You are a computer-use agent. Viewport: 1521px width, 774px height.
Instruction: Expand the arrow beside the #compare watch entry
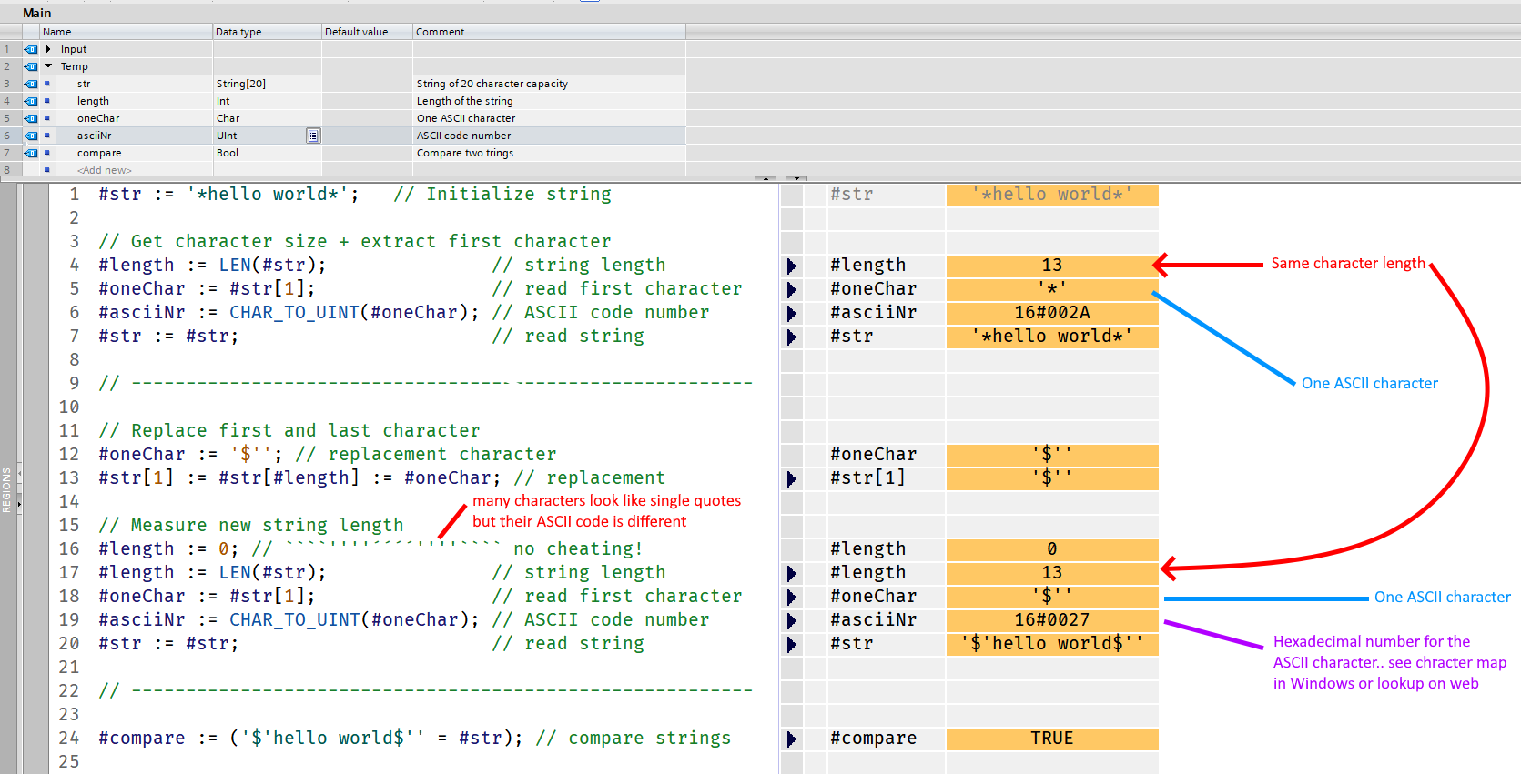point(791,739)
